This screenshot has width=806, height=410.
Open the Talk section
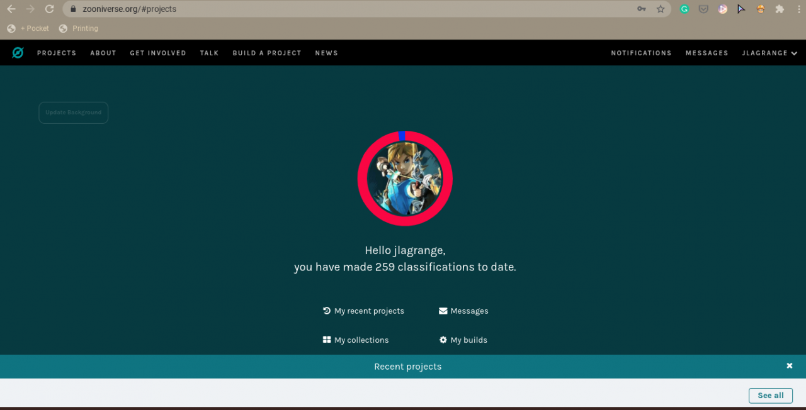[209, 53]
